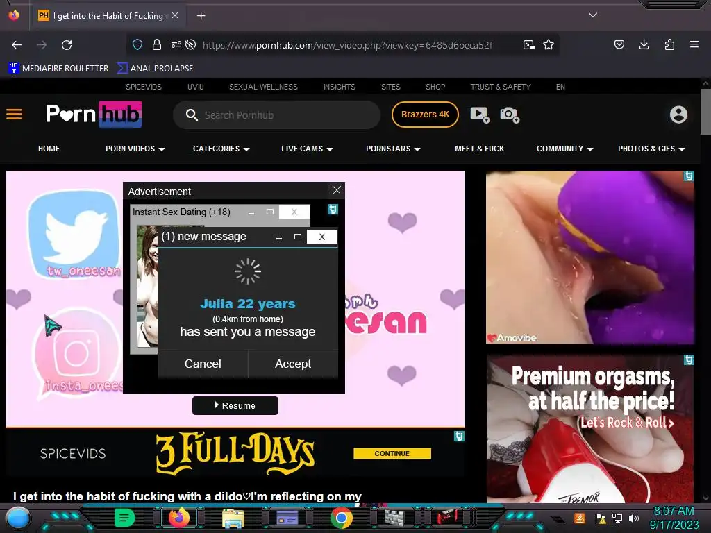This screenshot has height=533, width=711.
Task: Click the blocked autoplay icon in address bar
Action: (191, 44)
